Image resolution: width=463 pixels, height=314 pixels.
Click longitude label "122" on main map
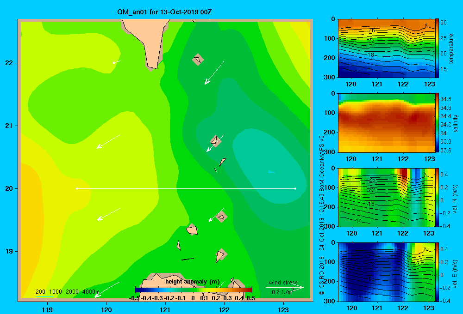[225, 309]
